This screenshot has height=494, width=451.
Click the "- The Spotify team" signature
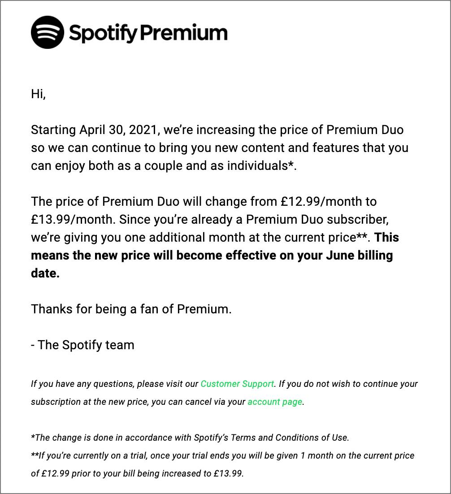point(82,345)
